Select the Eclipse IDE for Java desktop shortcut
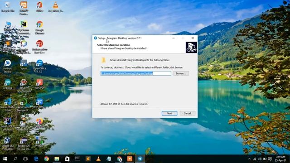The width and height of the screenshot is (290, 163). pos(24,144)
